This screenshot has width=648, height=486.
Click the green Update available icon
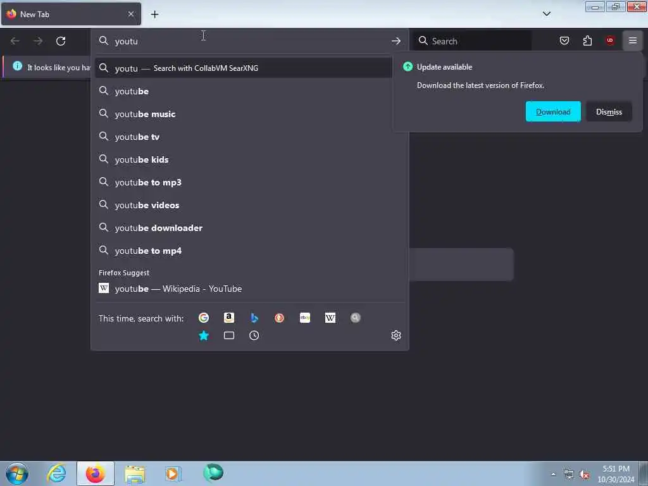(408, 66)
